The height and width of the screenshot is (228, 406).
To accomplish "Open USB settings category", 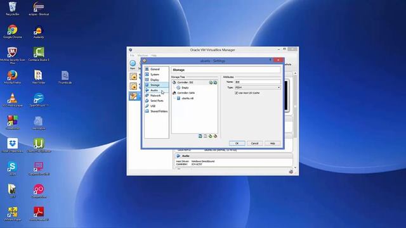I will coord(157,106).
